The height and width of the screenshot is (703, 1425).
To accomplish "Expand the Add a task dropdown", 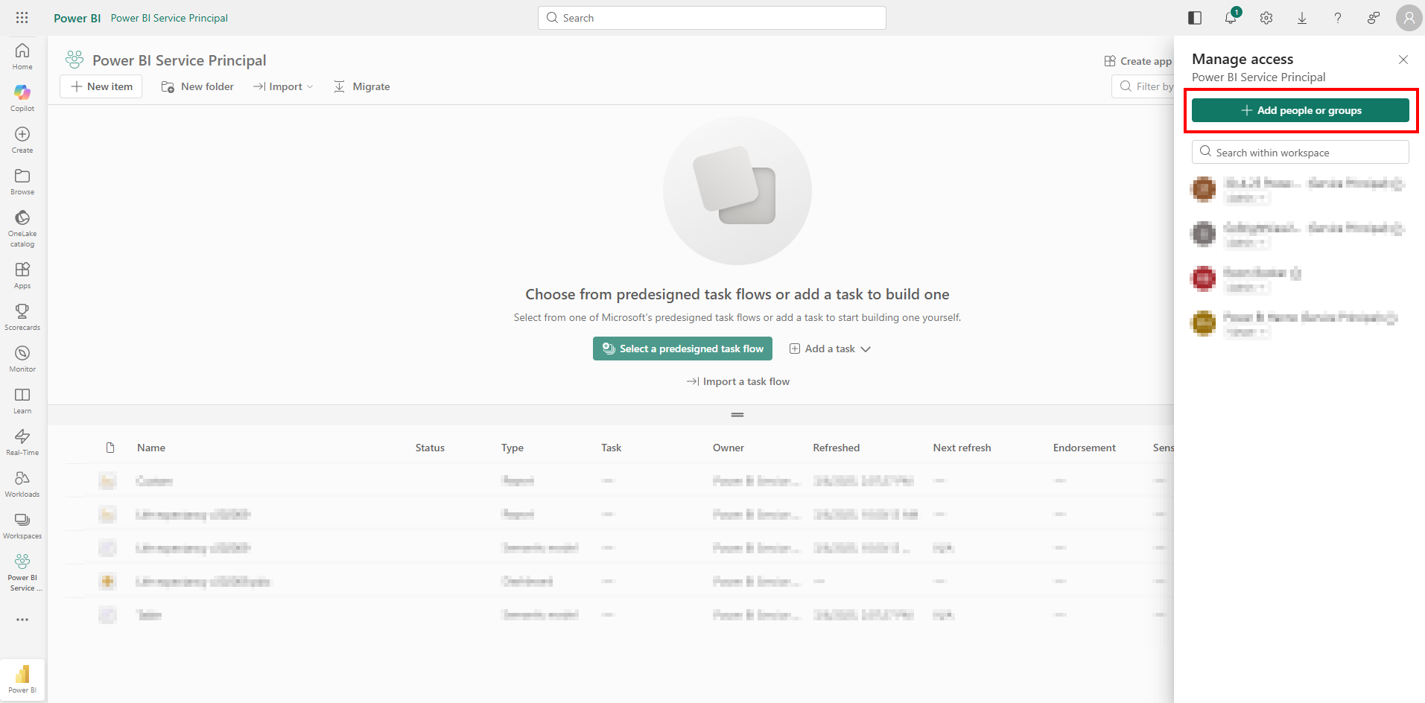I will click(x=830, y=349).
